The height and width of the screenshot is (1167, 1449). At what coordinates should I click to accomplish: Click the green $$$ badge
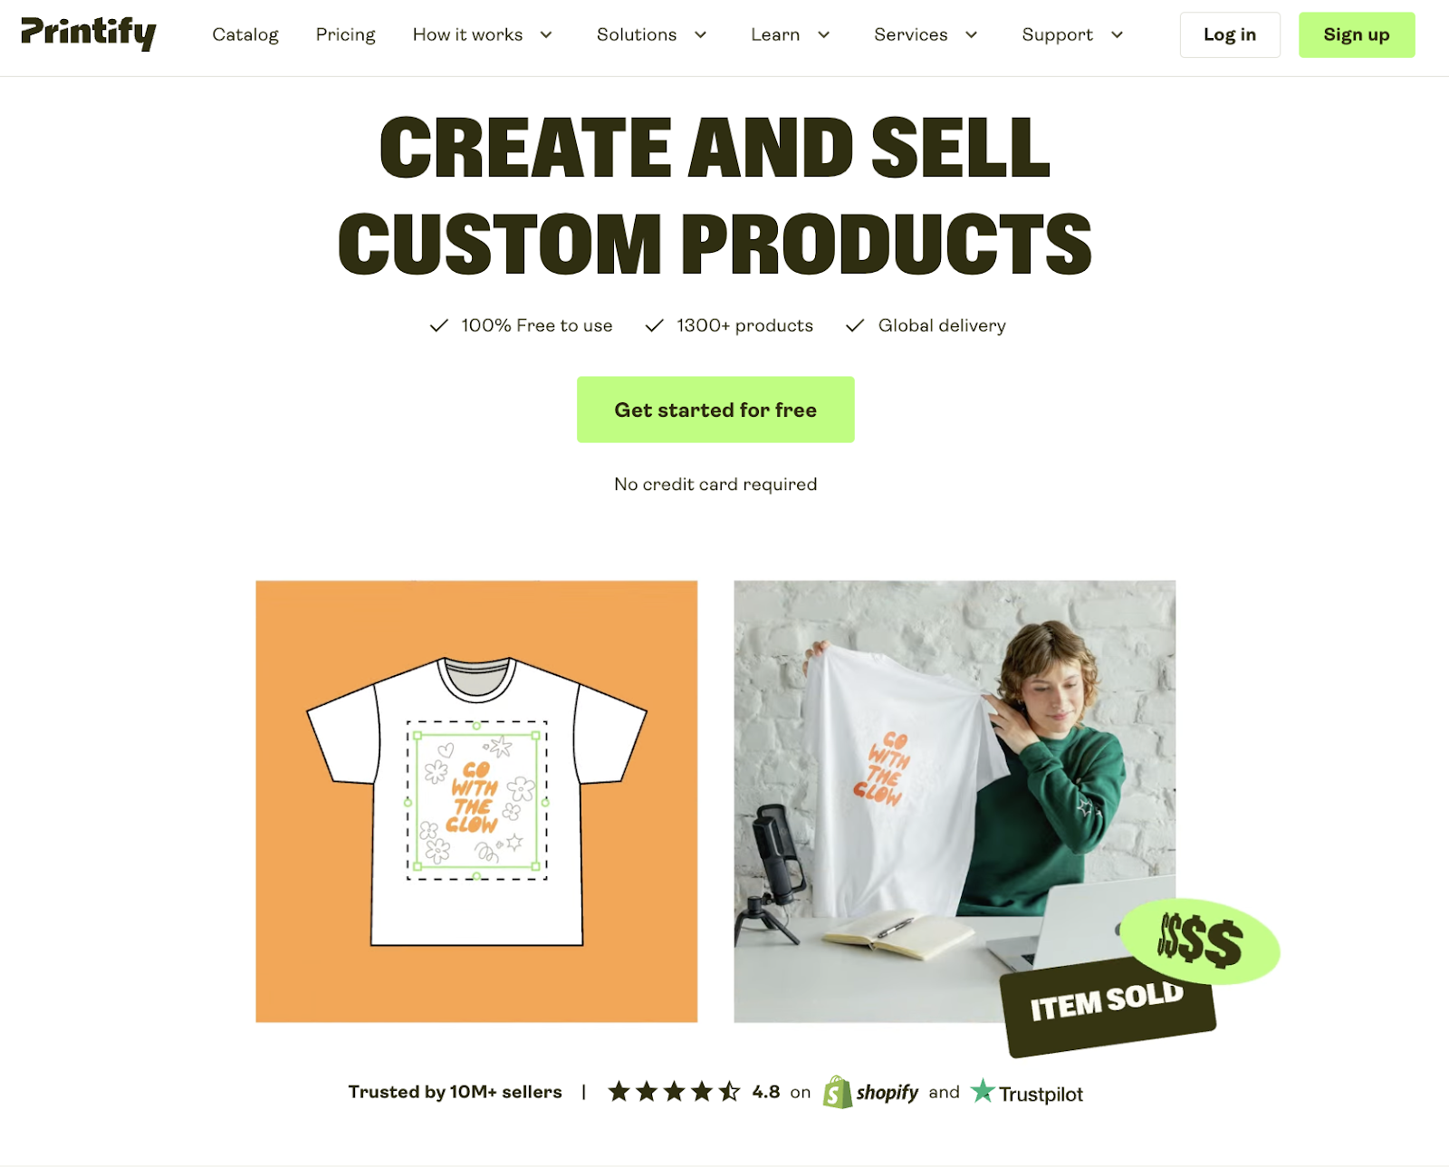tap(1200, 941)
